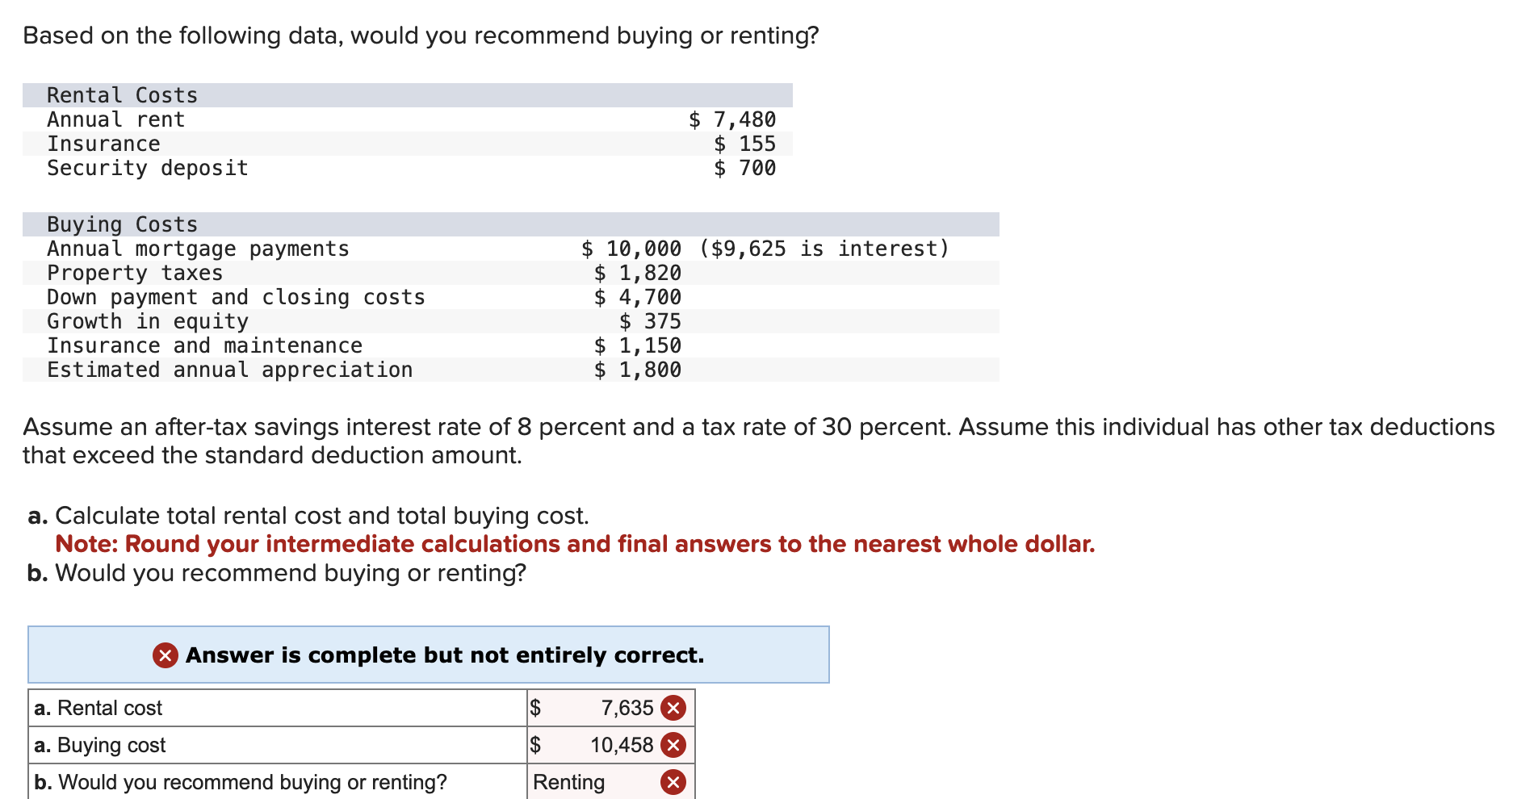This screenshot has height=799, width=1513.
Task: Click the red X icon beside Buying cost
Action: point(673,745)
